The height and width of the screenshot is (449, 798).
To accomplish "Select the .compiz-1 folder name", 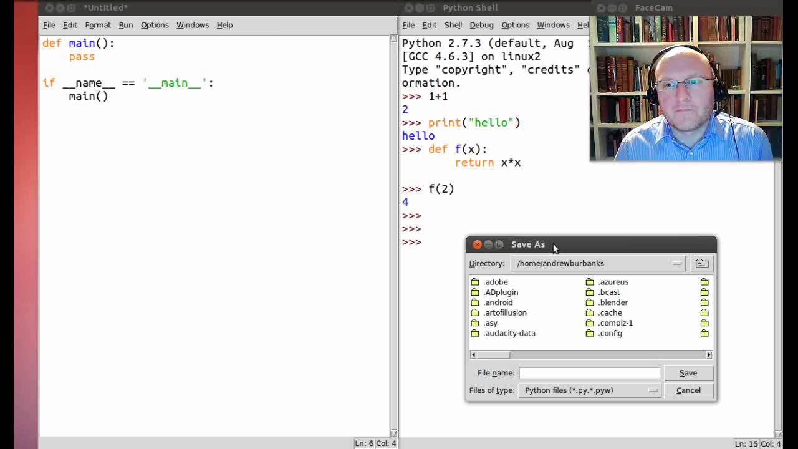I will (615, 323).
